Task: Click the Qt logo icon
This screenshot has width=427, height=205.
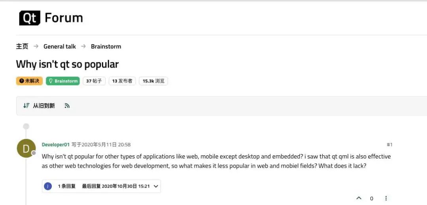Action: 30,18
